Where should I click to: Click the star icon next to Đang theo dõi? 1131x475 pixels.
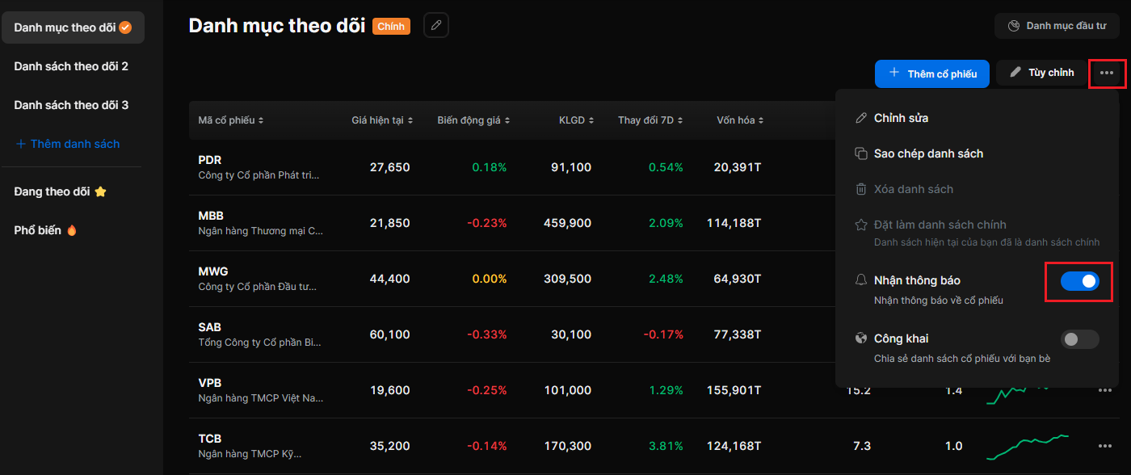(x=100, y=192)
